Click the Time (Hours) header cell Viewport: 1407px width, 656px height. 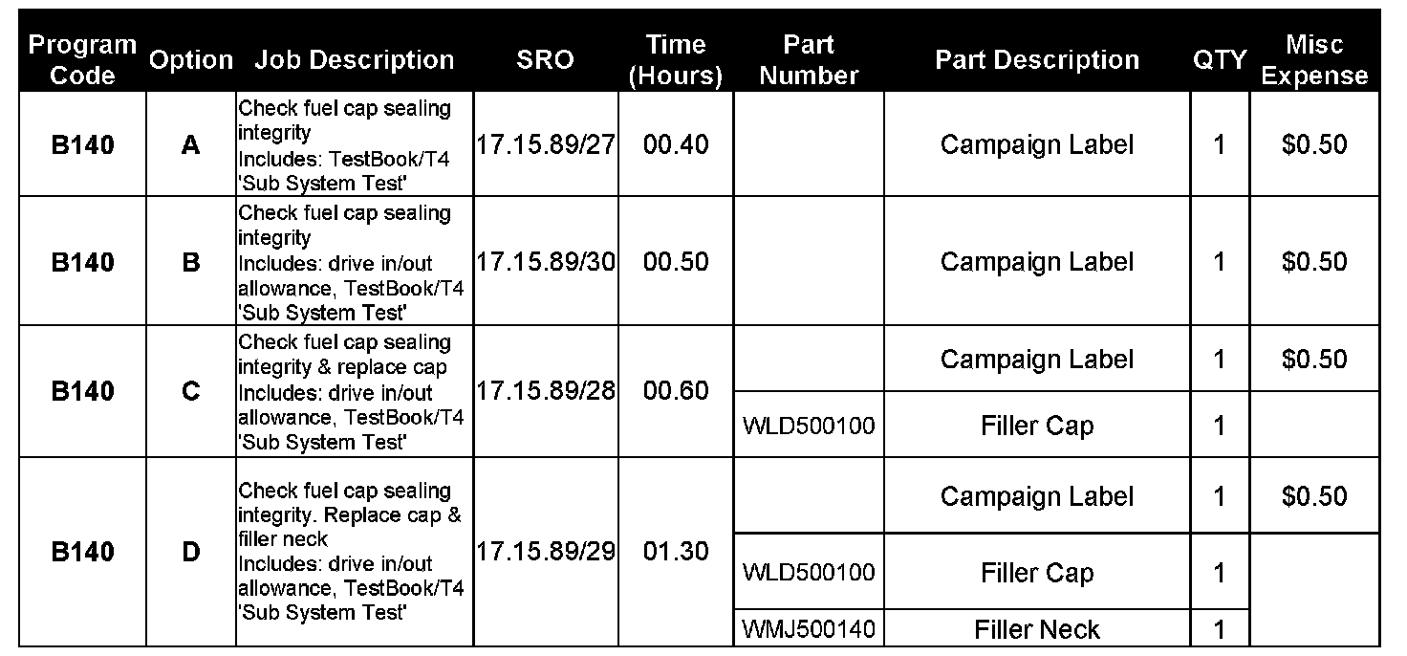pyautogui.click(x=676, y=59)
